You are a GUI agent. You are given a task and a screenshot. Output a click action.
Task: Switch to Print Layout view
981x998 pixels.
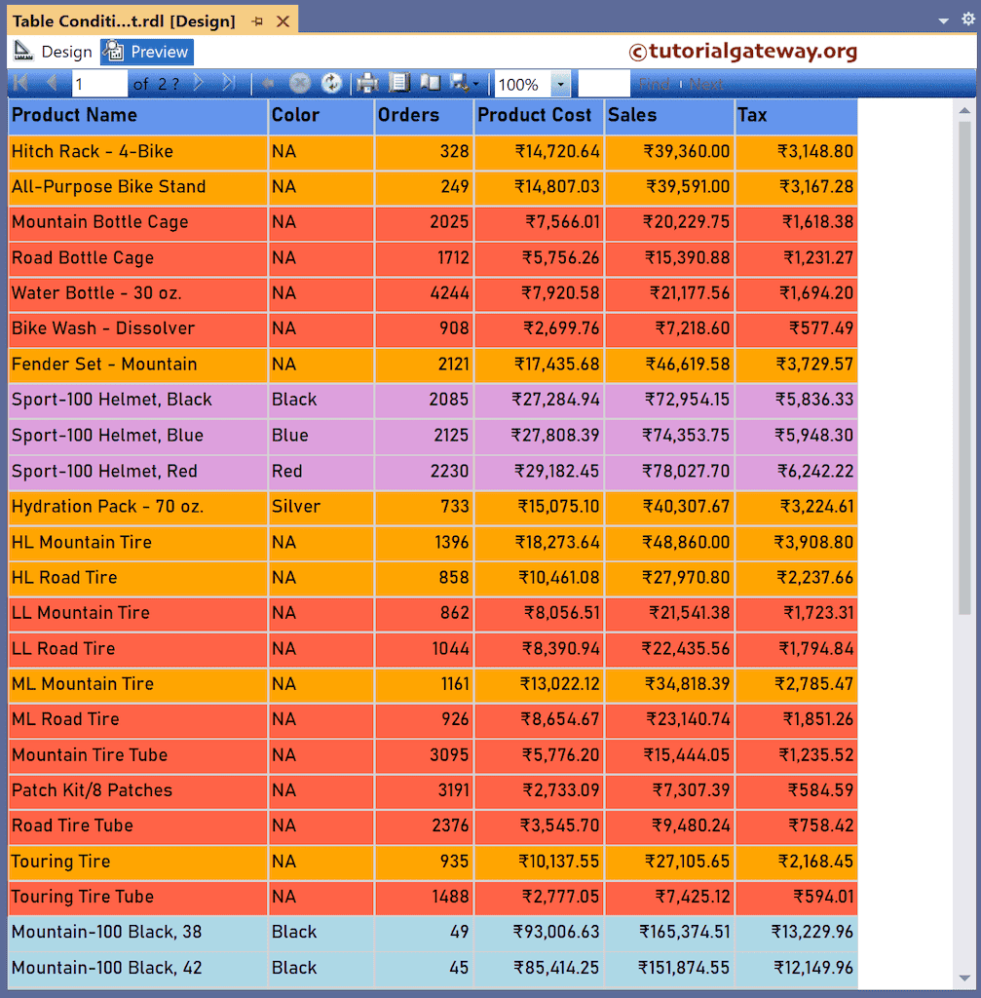point(399,84)
